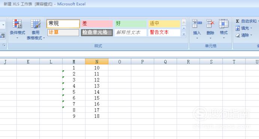Select the cell containing 15 in column N
Screen dimensions: 259x139
point(97,98)
